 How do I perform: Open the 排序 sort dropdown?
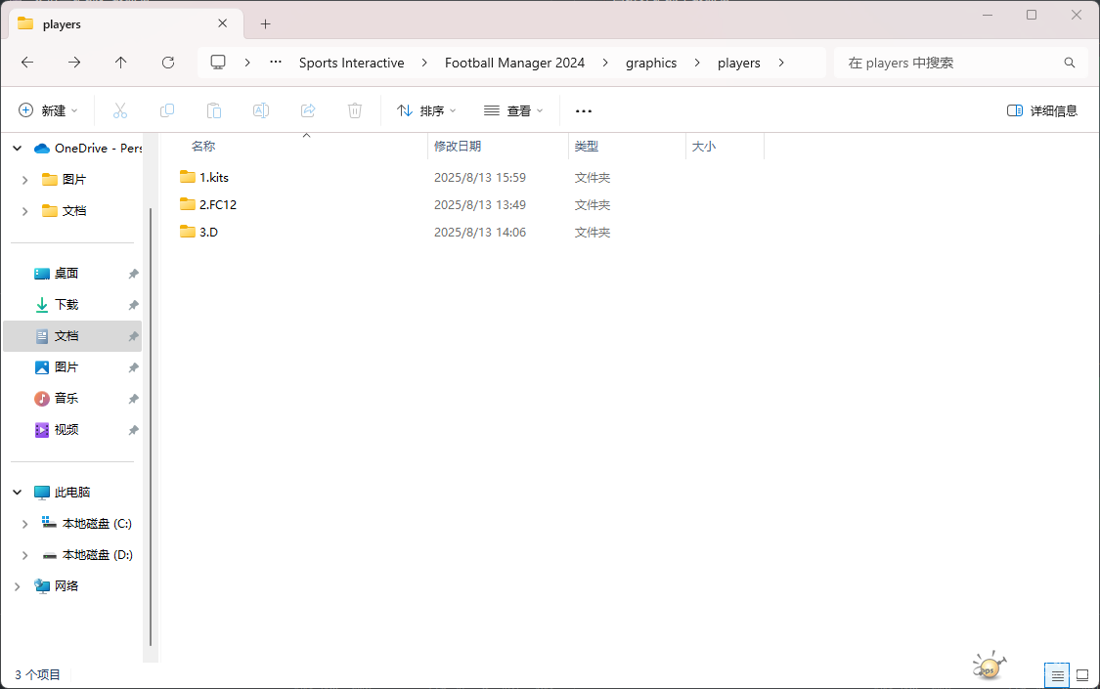pos(425,109)
